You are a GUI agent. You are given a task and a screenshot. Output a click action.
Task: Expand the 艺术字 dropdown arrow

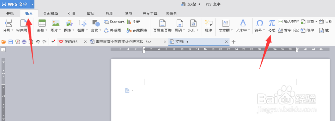pyautogui.click(x=249, y=30)
